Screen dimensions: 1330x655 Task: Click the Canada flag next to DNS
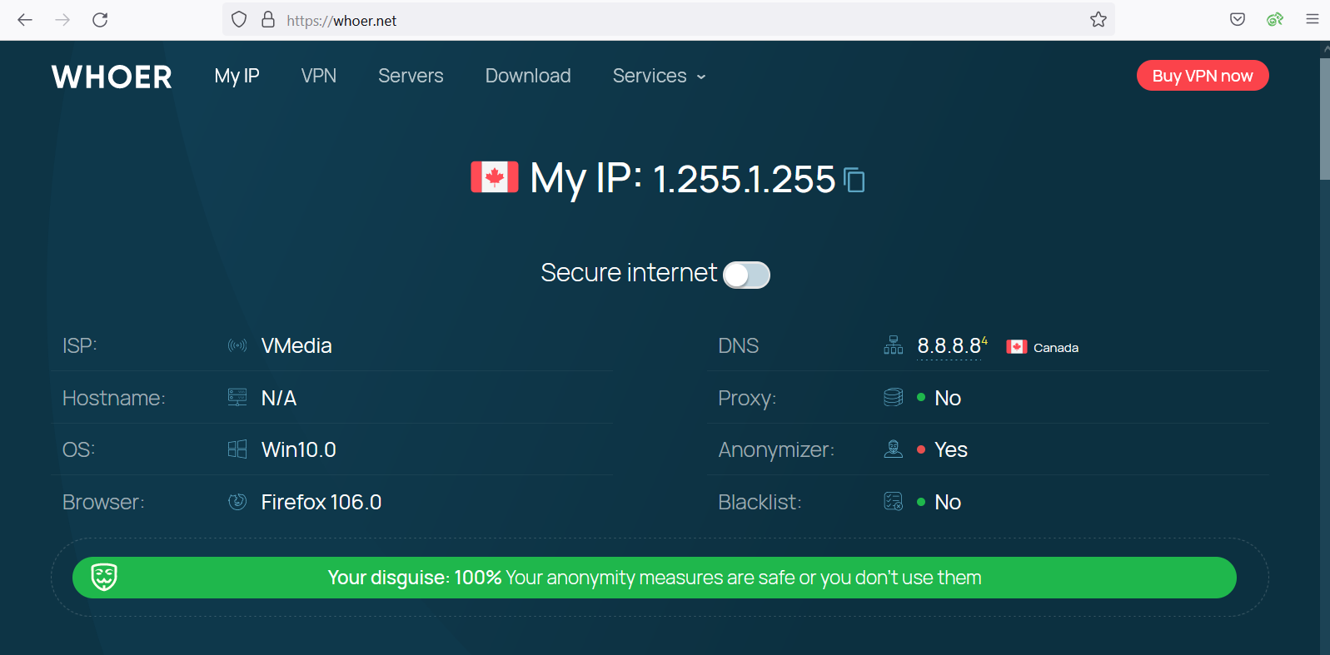(1016, 347)
